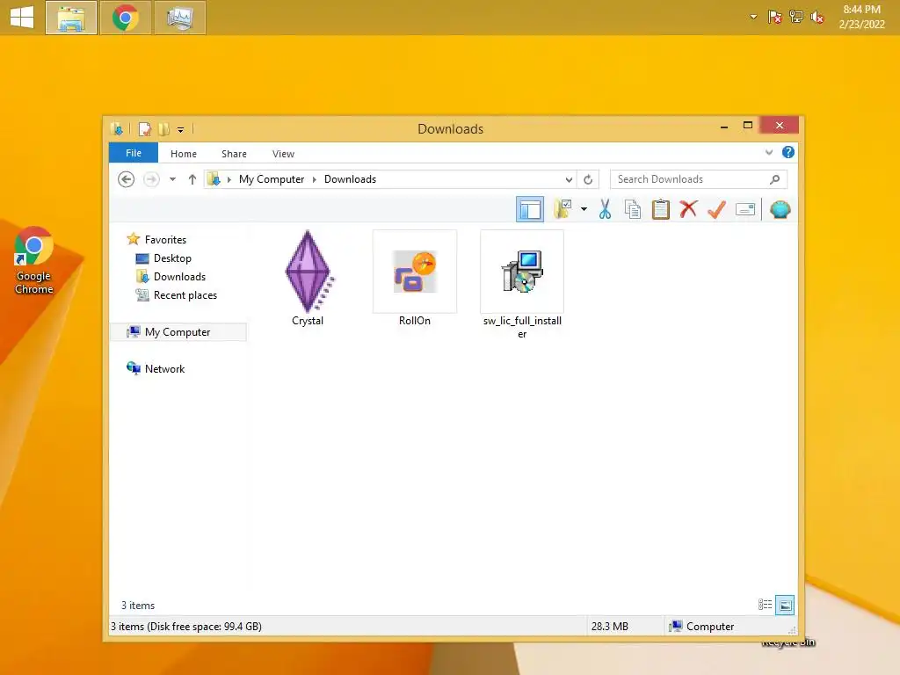Show hidden tray icons arrow
Viewport: 900px width, 675px height.
pos(753,17)
